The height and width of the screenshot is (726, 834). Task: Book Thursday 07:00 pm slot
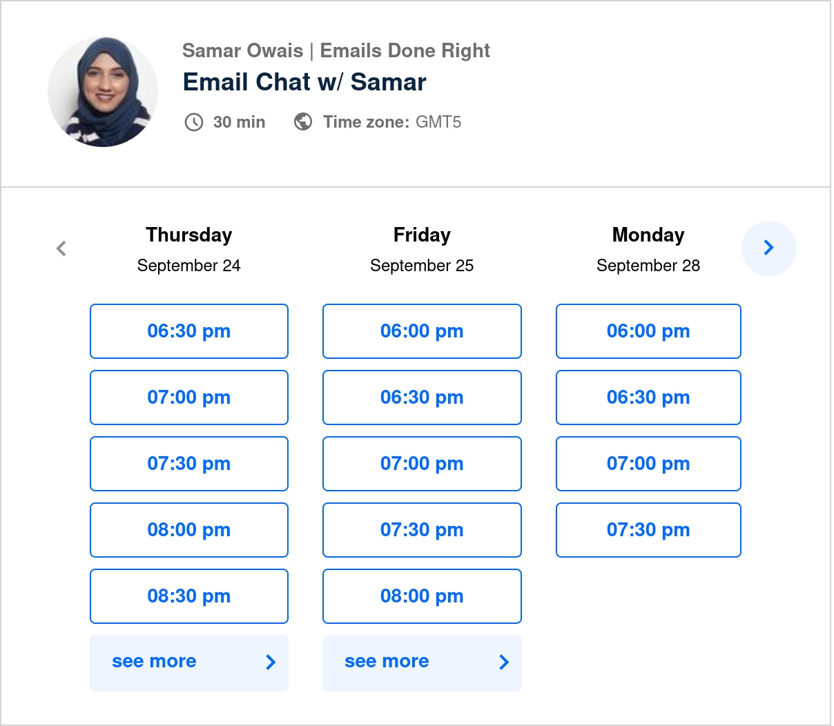click(x=189, y=398)
